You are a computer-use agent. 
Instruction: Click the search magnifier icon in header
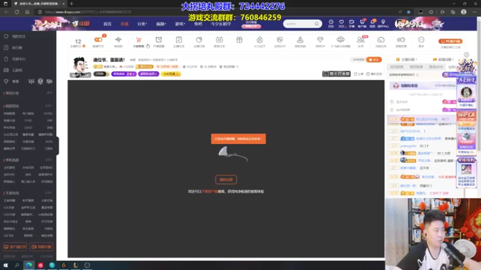click(x=317, y=23)
